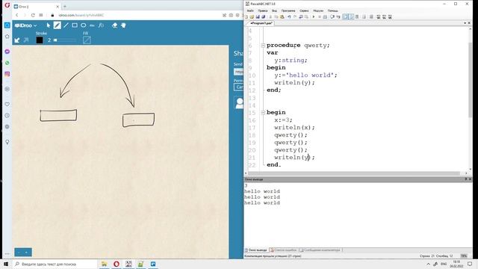Click the save all icon in PascalABC

coord(263,16)
